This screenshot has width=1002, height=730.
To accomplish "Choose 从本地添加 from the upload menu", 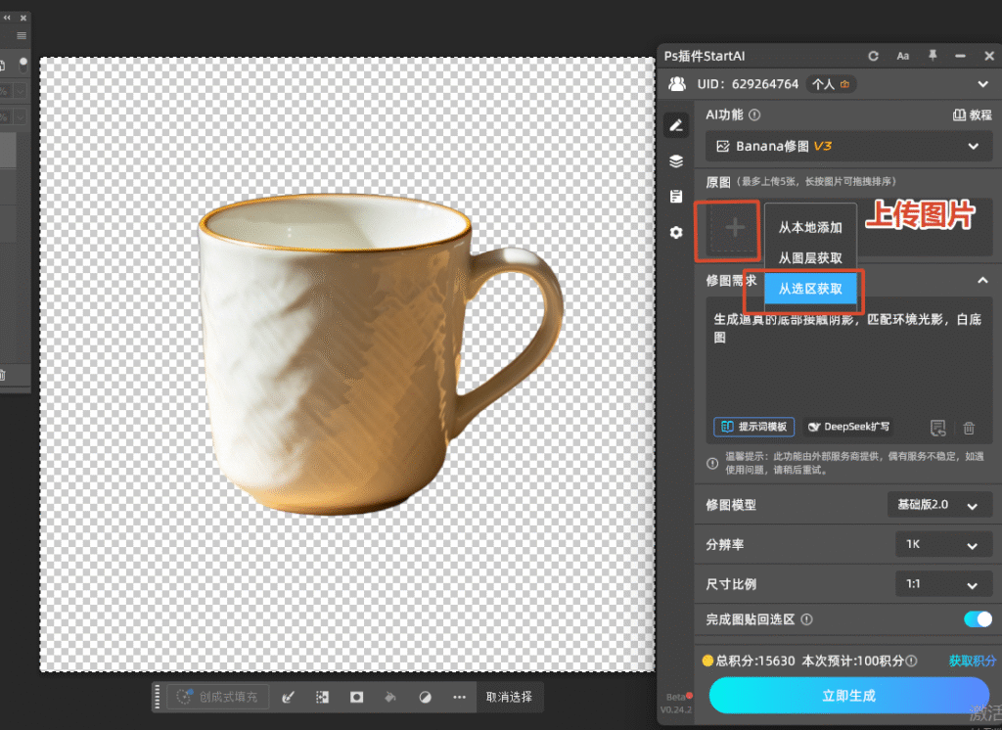I will 810,228.
